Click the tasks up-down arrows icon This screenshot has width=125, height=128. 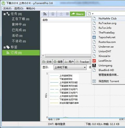pos(8,14)
